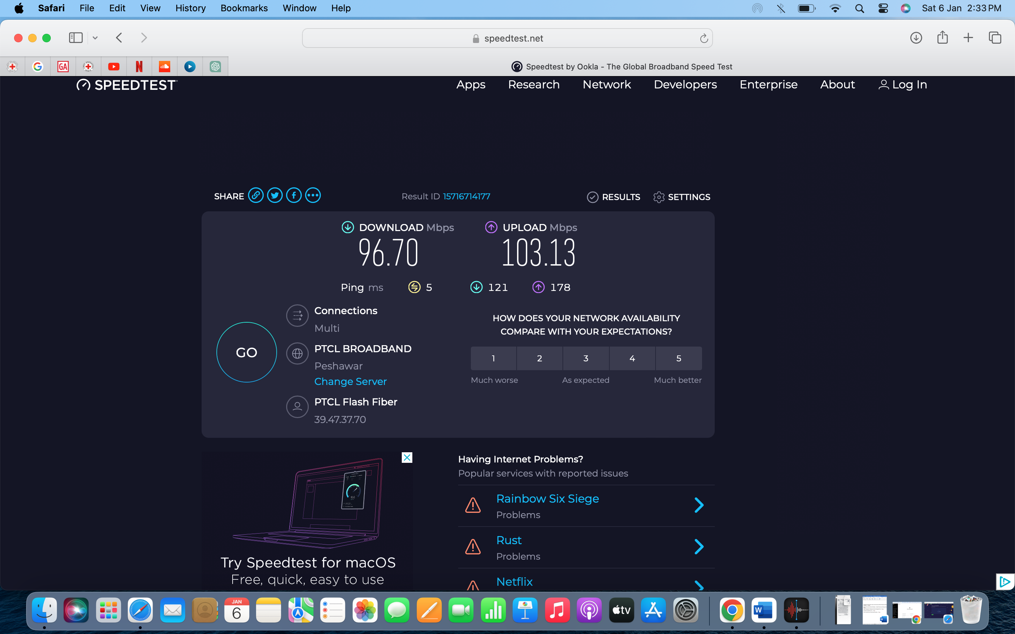Screen dimensions: 1015x634
Task: Open Spotlight search in menu bar
Action: (859, 8)
